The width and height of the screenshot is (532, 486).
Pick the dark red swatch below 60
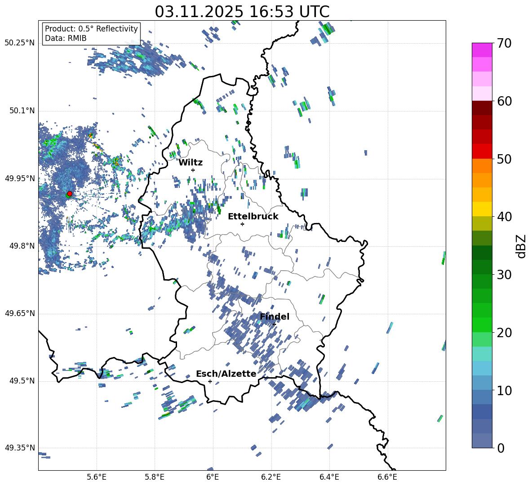coord(482,108)
